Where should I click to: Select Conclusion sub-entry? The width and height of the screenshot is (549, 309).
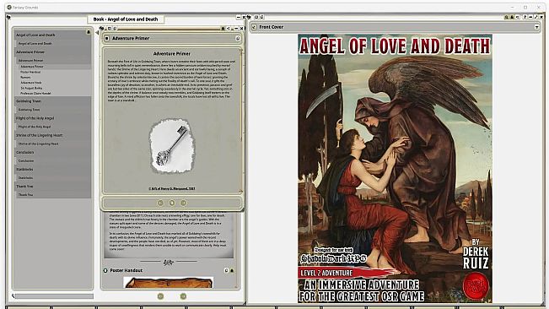(x=26, y=160)
